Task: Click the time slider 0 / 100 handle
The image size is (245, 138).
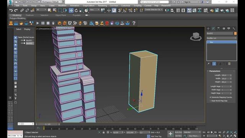Action: tap(47, 124)
